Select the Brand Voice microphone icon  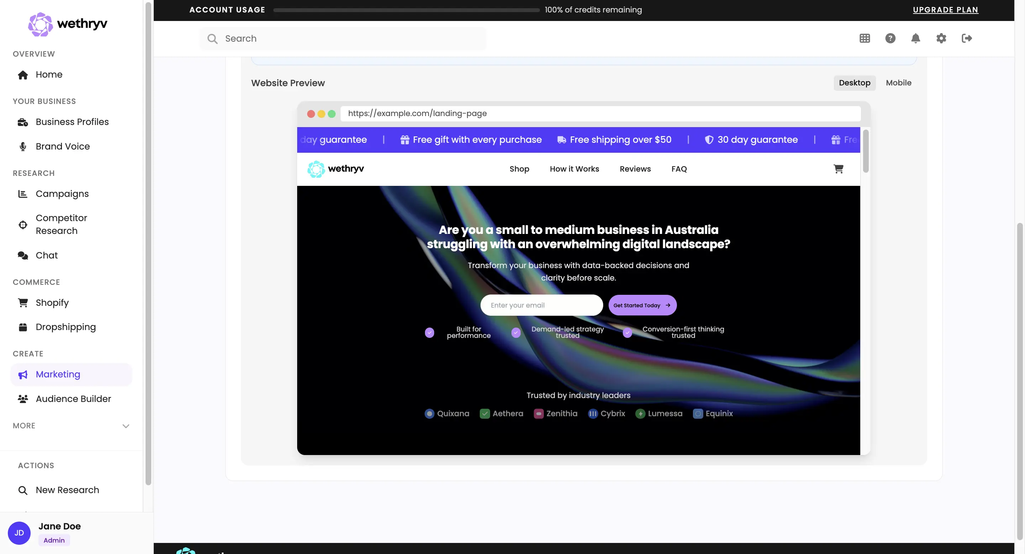click(23, 146)
